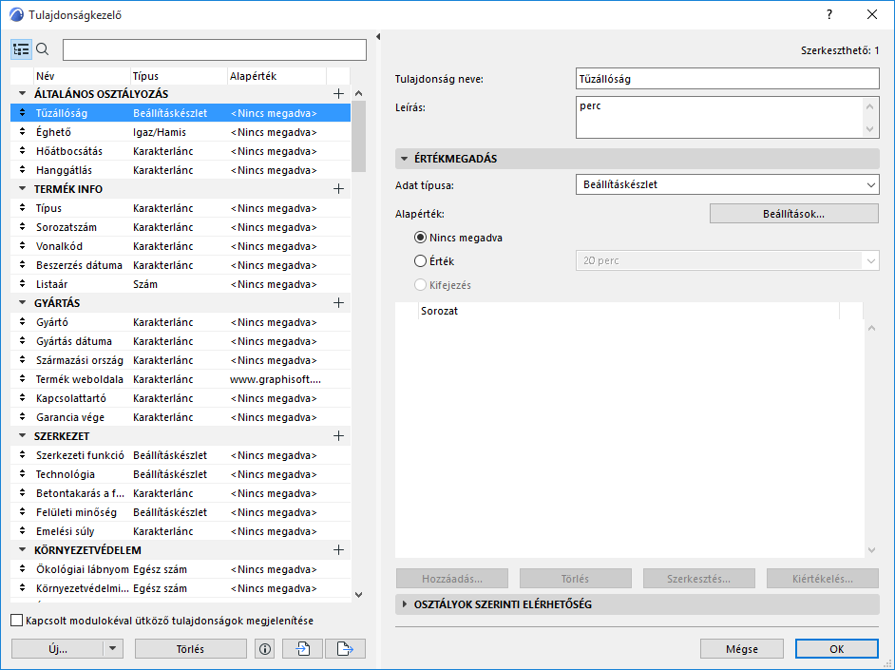Open the Adat típusa dropdown
This screenshot has height=670, width=895.
point(727,184)
